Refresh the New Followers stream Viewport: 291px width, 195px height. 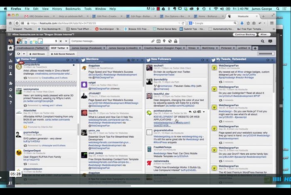click(202, 60)
